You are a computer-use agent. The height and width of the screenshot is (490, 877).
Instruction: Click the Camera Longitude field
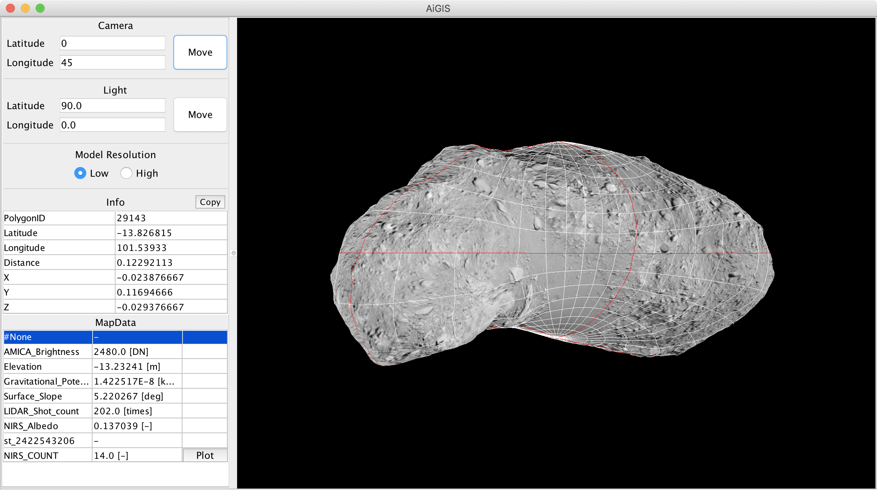tap(112, 63)
